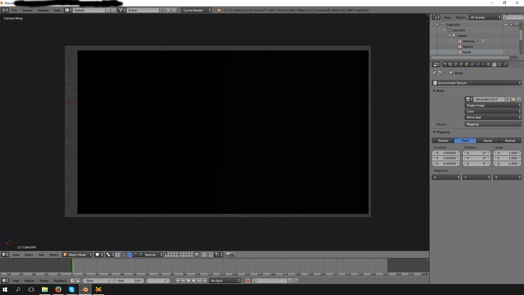
Task: Click the image file icon next to reflomap
Action: pyautogui.click(x=483, y=41)
